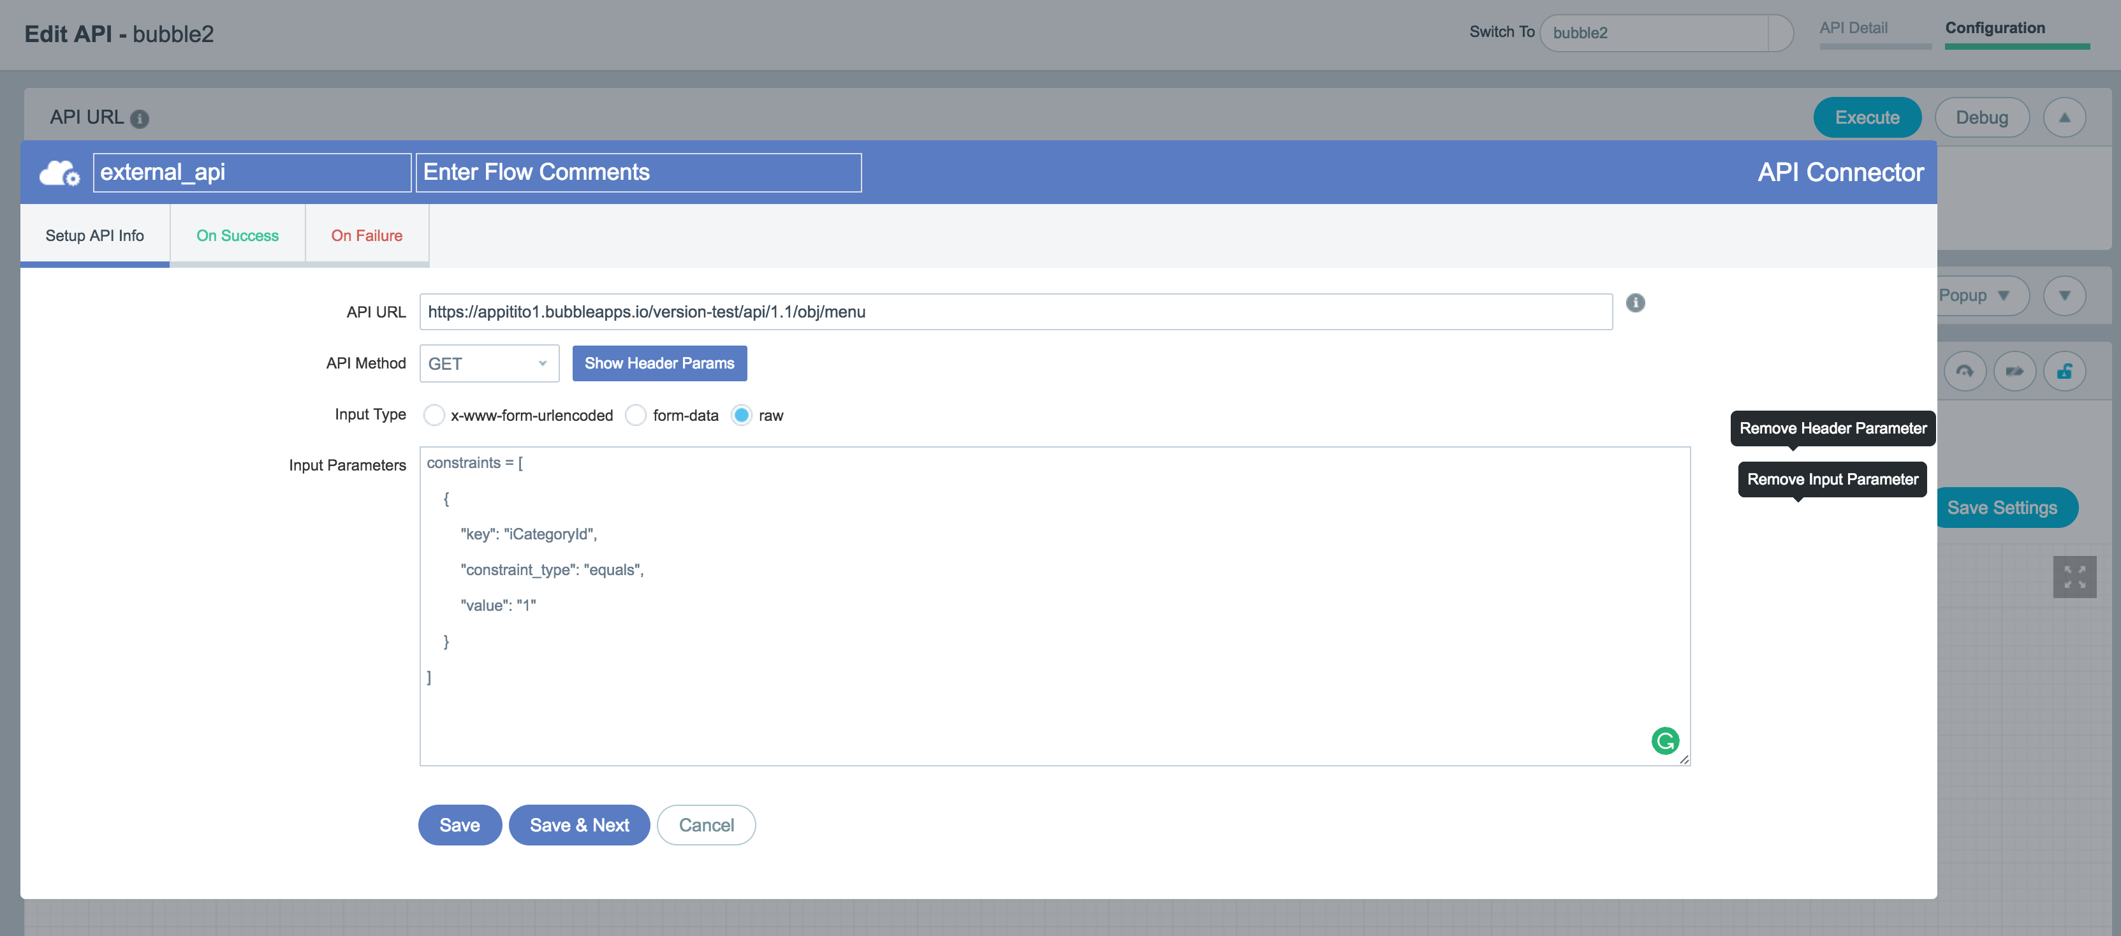Switch to the On Success tab
The image size is (2121, 936).
pyautogui.click(x=237, y=235)
